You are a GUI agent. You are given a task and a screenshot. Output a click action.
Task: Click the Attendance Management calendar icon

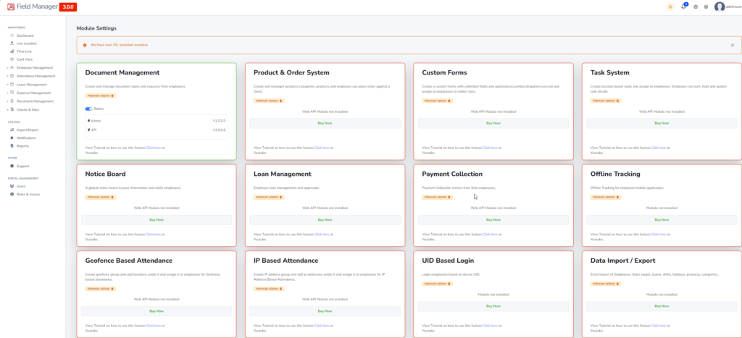click(12, 76)
